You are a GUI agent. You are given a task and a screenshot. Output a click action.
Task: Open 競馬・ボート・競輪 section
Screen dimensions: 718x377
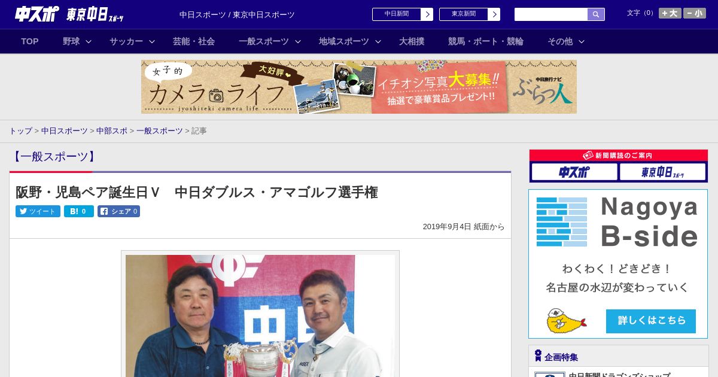[486, 41]
